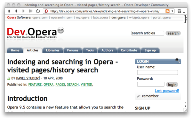Expand the arrow next to the trash icon
The width and height of the screenshot is (192, 119).
(x=184, y=12)
